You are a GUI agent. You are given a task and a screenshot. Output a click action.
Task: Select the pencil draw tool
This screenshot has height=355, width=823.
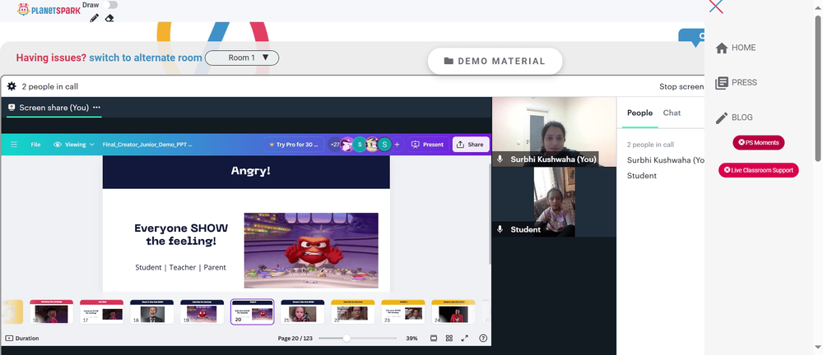pyautogui.click(x=94, y=18)
